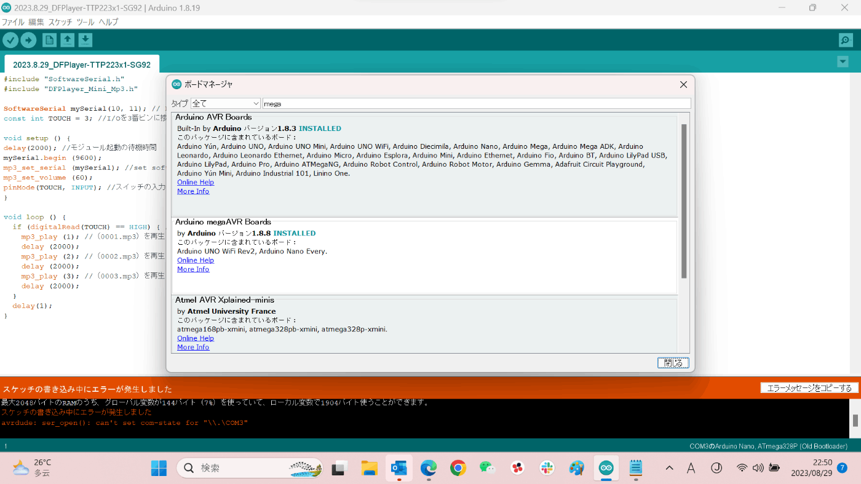
Task: Open Online Help for Arduino AVR Boards
Action: point(196,182)
